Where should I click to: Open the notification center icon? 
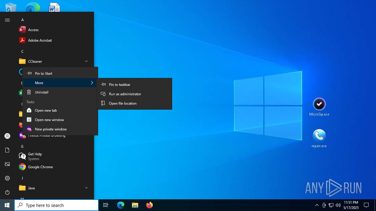click(366, 205)
